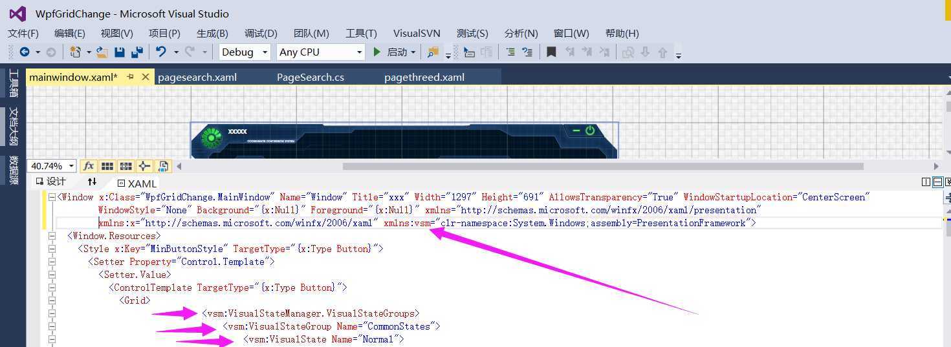Click the designer horizontal scrollbar thumb
Viewport: 951px width, 347px height.
(x=603, y=166)
